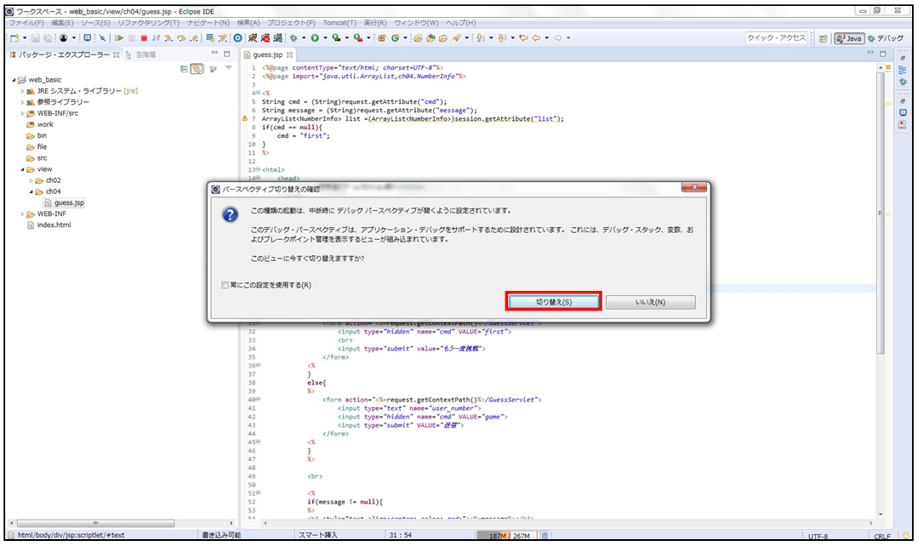The height and width of the screenshot is (546, 918).
Task: Click the クイック・アクセス search field
Action: tap(776, 38)
